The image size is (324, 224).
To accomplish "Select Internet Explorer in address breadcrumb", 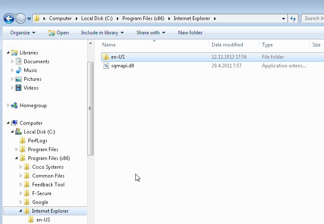I will coord(192,18).
